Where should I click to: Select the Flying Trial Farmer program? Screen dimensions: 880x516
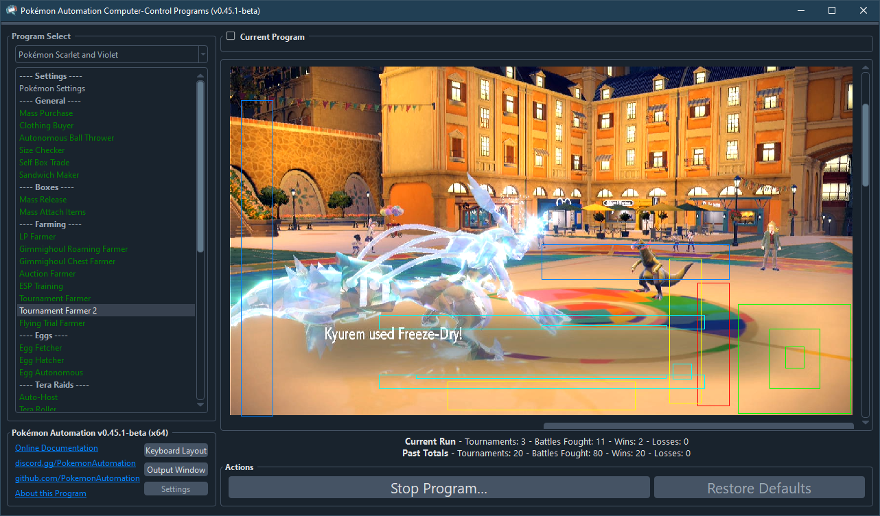[52, 323]
